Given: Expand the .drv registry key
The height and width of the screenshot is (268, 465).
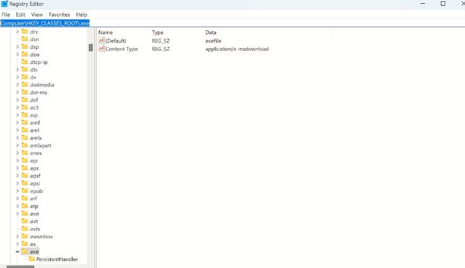Looking at the screenshot, I should pyautogui.click(x=17, y=32).
